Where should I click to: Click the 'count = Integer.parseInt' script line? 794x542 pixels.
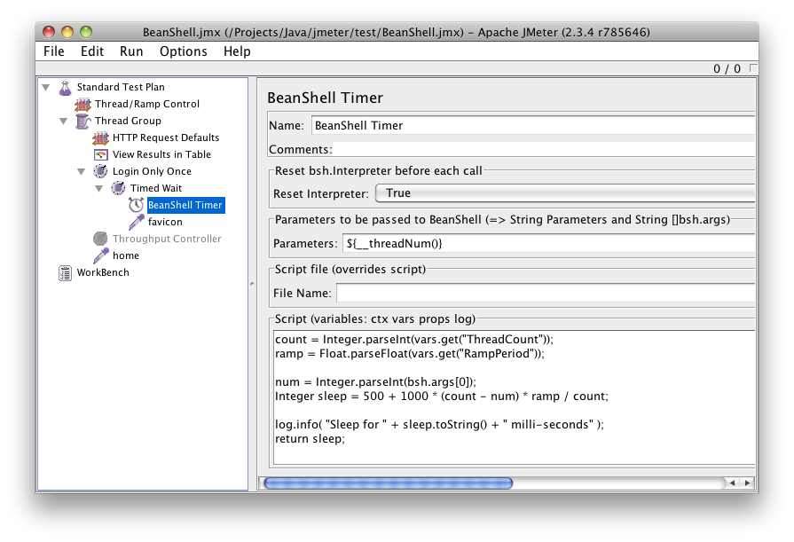pos(414,340)
